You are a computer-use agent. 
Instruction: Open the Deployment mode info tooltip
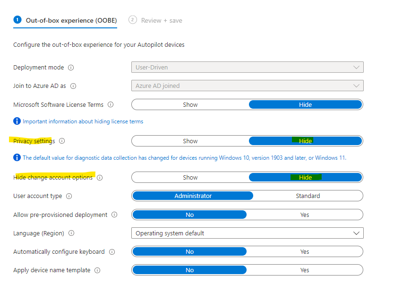coord(70,67)
